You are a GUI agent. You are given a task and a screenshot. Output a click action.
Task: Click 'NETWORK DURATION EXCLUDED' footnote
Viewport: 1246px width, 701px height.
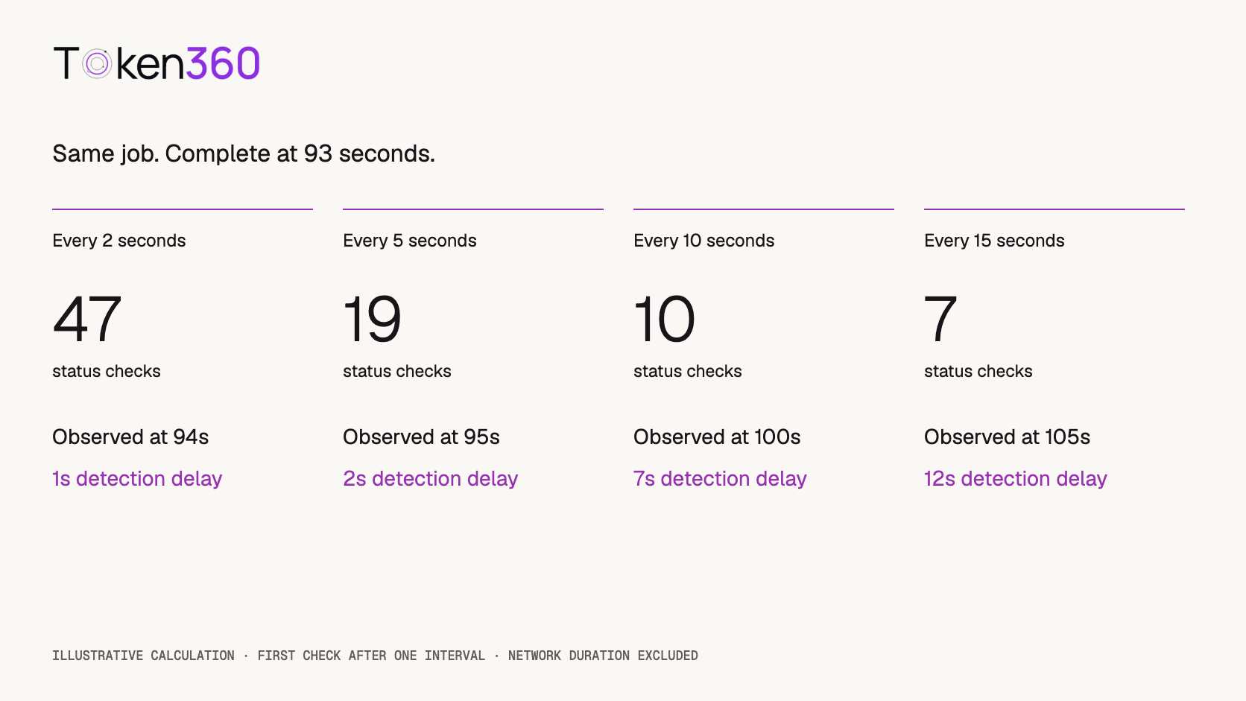[603, 656]
